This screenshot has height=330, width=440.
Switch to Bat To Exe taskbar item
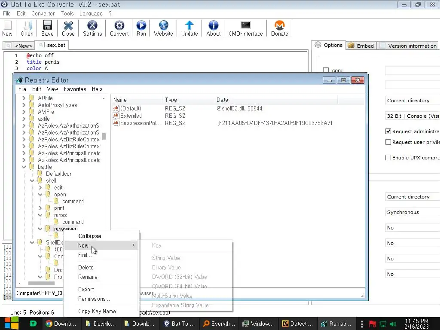[x=180, y=324]
